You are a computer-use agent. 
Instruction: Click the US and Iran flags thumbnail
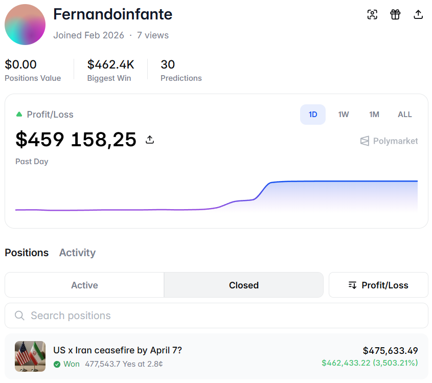[x=30, y=356]
